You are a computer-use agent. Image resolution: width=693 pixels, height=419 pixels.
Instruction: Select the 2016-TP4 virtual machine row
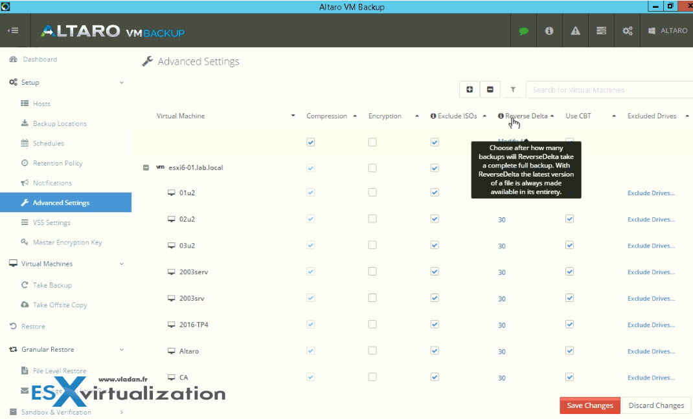(x=194, y=325)
